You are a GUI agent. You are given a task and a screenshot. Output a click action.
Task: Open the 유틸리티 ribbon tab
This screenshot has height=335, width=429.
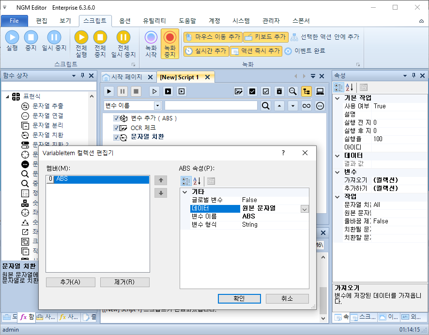coord(154,21)
